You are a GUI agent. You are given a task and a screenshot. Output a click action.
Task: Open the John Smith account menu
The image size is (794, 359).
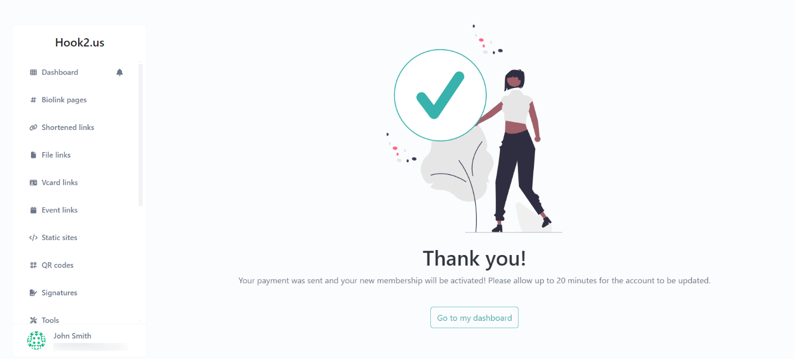(72, 336)
